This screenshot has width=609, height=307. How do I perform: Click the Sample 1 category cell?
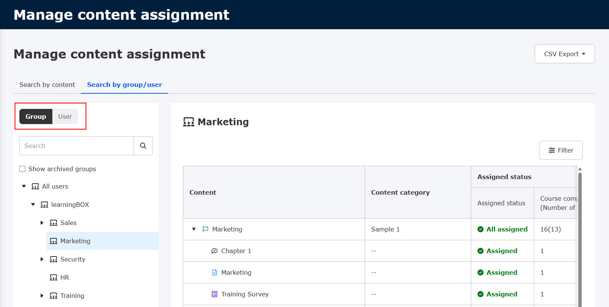tap(418, 229)
